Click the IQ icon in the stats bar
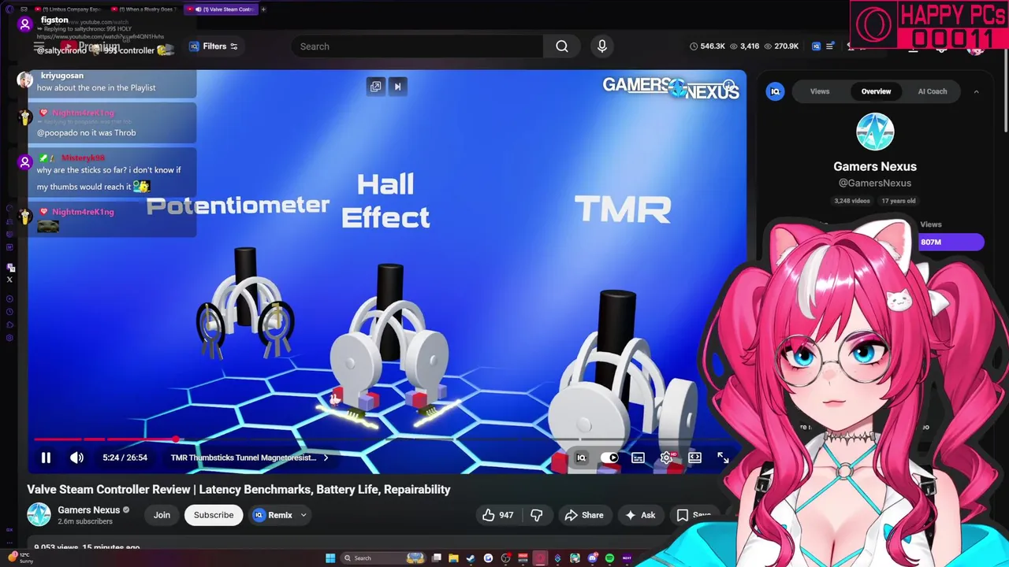 [x=816, y=46]
